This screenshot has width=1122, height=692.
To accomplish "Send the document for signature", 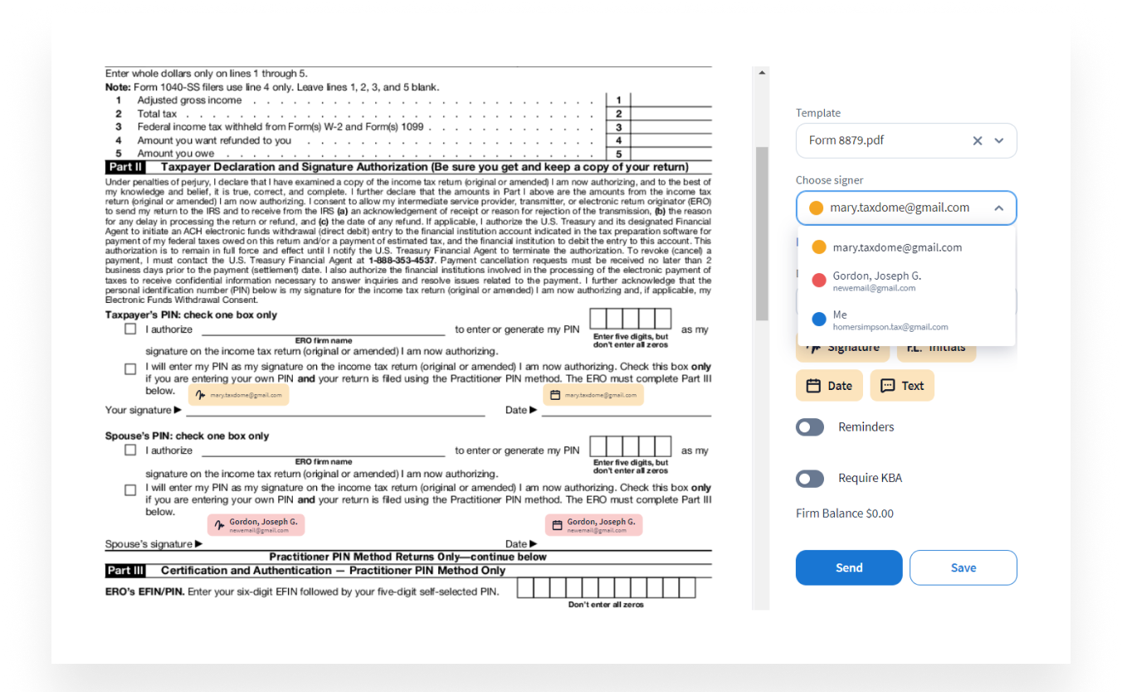I will point(848,568).
